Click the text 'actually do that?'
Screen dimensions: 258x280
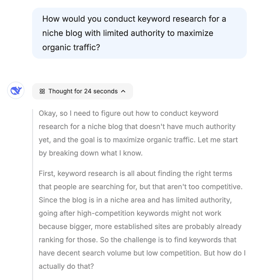[66, 266]
